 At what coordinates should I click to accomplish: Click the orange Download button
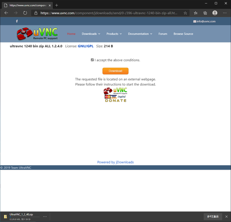pos(115,71)
